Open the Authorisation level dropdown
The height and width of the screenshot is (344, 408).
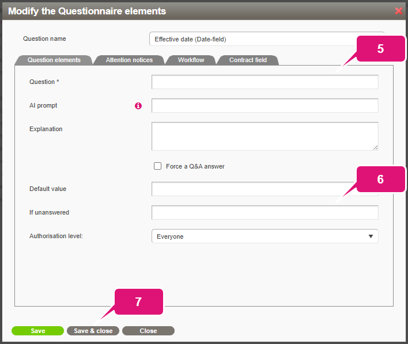tap(265, 236)
